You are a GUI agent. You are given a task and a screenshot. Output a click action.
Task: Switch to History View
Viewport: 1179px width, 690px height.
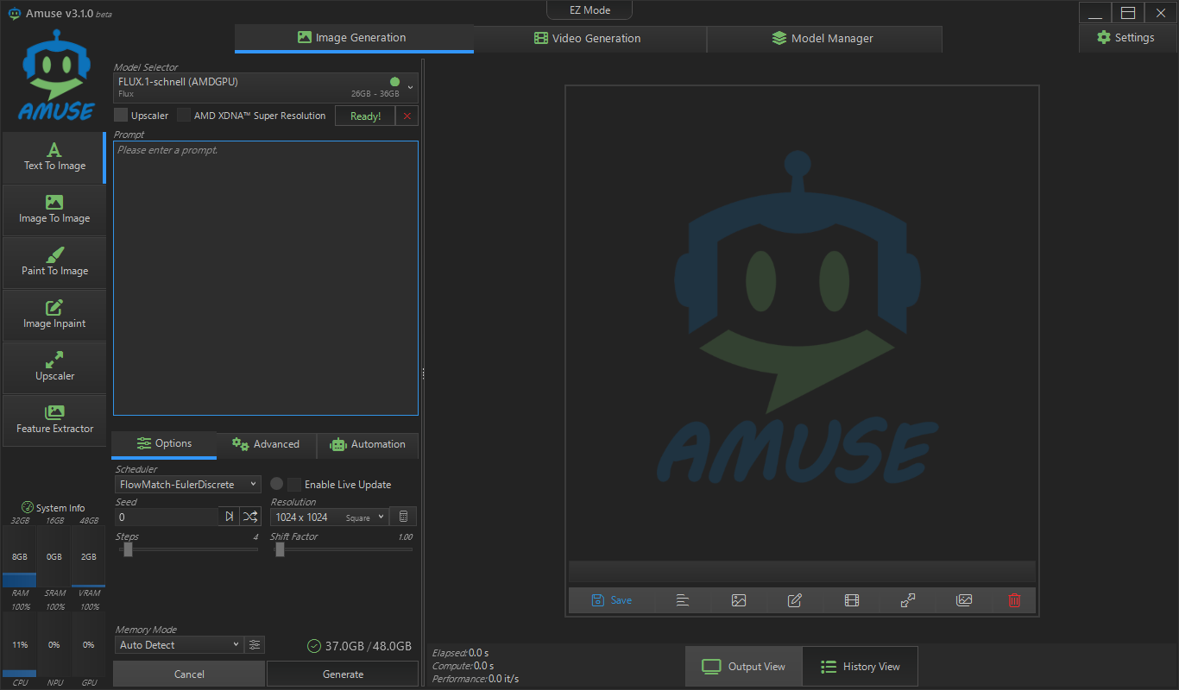(x=860, y=667)
